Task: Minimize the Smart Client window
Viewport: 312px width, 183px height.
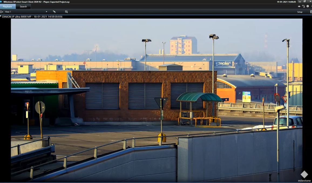Action: pyautogui.click(x=300, y=2)
